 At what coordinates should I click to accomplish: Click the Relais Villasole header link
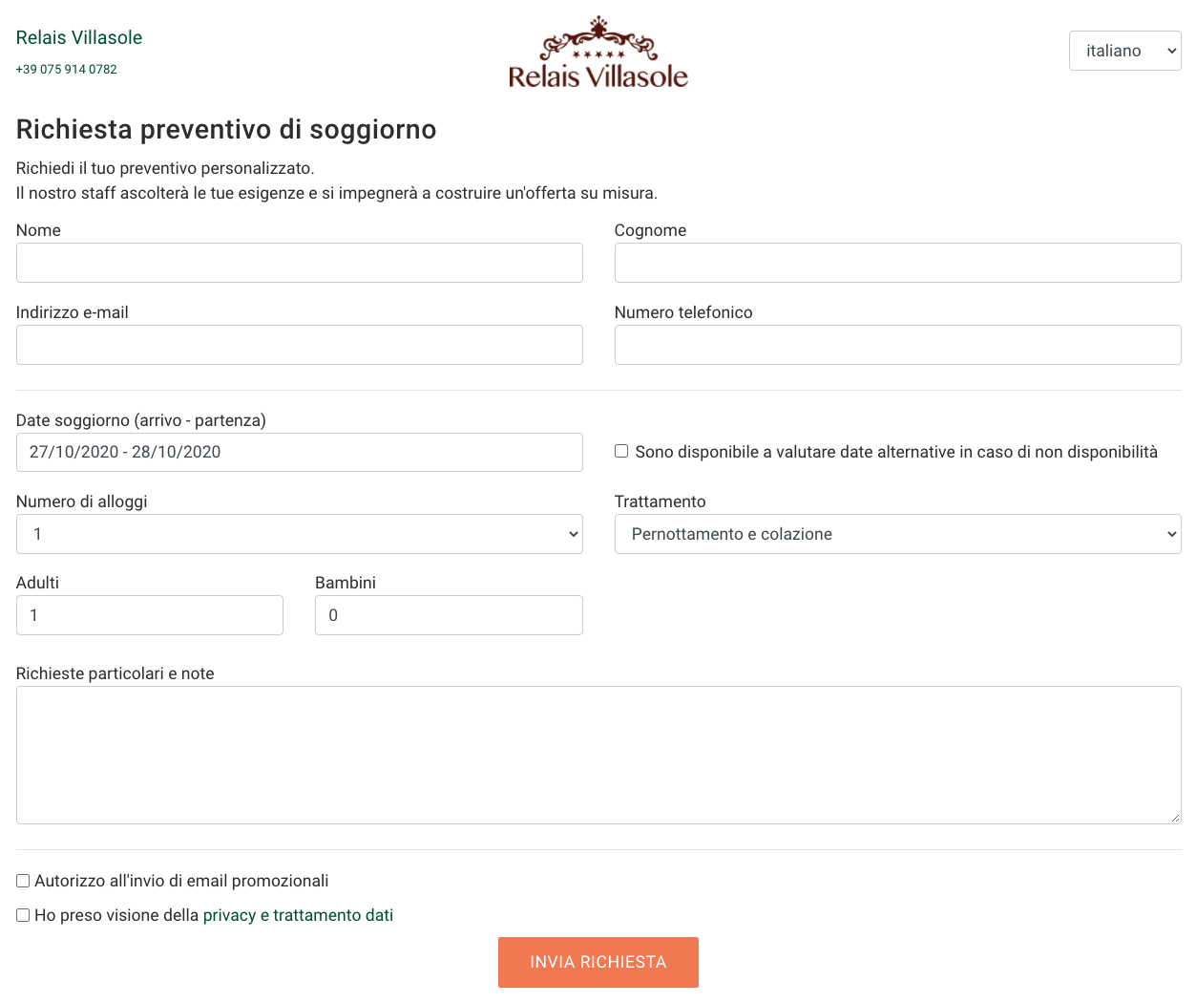point(79,37)
